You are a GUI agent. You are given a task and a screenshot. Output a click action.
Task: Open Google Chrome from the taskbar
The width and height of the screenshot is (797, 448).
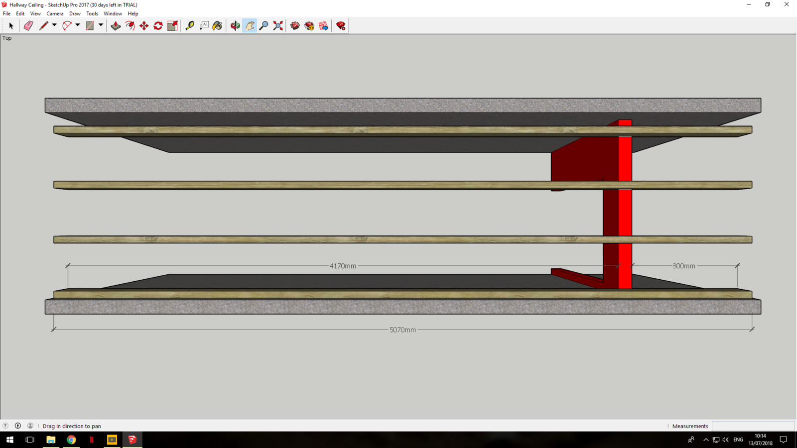click(71, 440)
